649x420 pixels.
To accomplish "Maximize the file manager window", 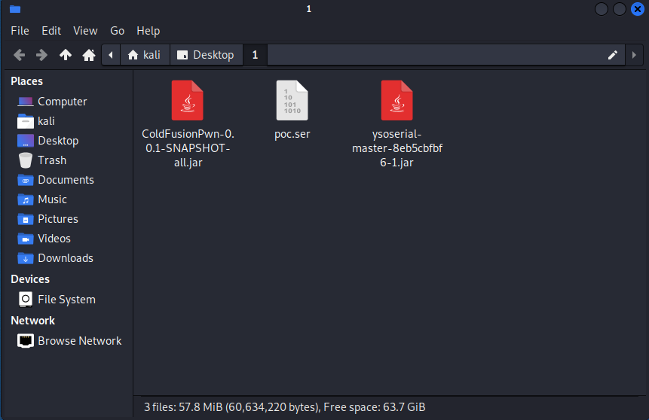I will click(619, 9).
